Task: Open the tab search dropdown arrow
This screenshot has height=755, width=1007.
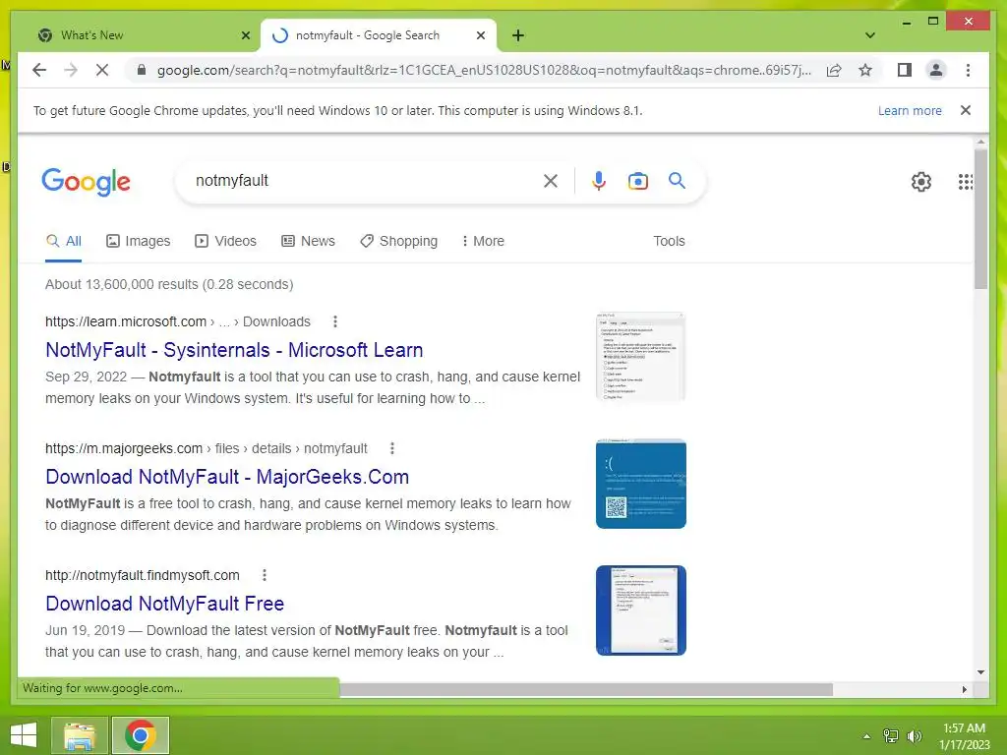Action: tap(869, 35)
